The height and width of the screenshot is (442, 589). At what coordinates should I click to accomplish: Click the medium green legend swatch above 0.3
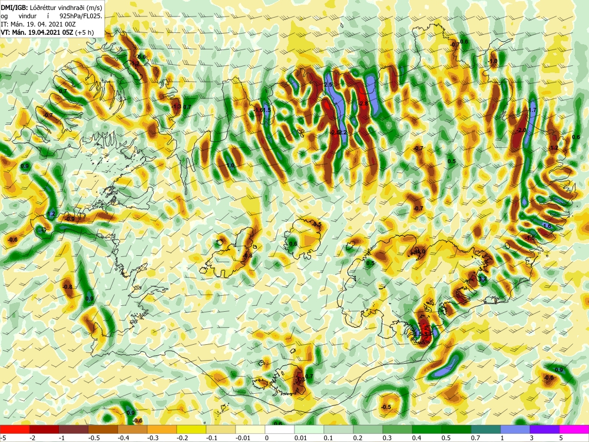pos(398,429)
